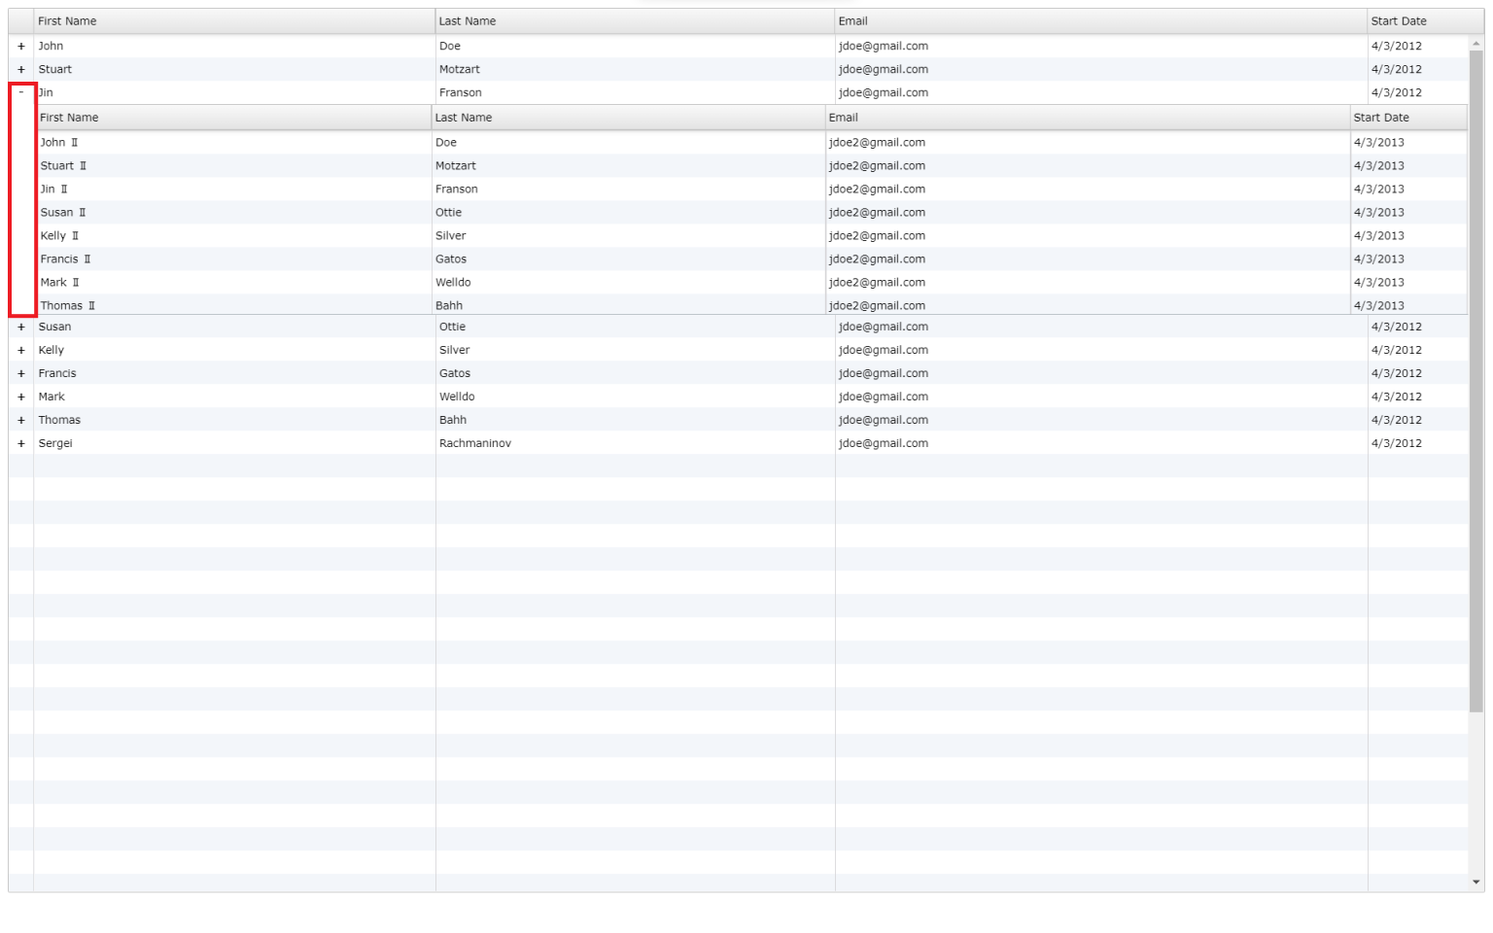Click the scrollbar down arrow
1493x933 pixels.
pos(1476,882)
